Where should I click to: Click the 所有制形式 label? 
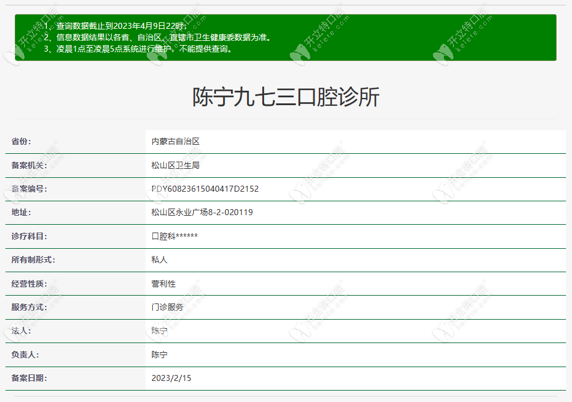coord(33,260)
